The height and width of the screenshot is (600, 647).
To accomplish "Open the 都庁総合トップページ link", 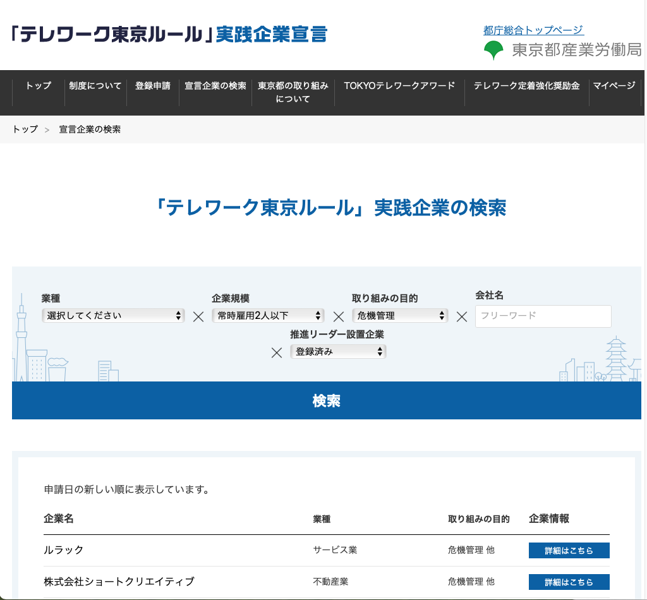I will coord(533,30).
